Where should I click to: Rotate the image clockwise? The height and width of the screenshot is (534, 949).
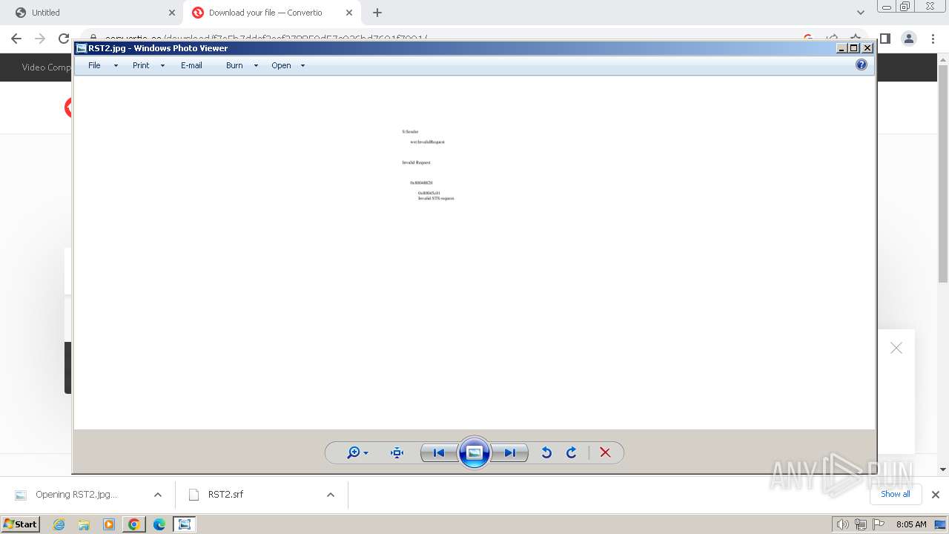tap(572, 452)
